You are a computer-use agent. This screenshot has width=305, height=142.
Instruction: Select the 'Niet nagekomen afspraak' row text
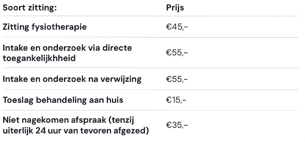click(76, 126)
